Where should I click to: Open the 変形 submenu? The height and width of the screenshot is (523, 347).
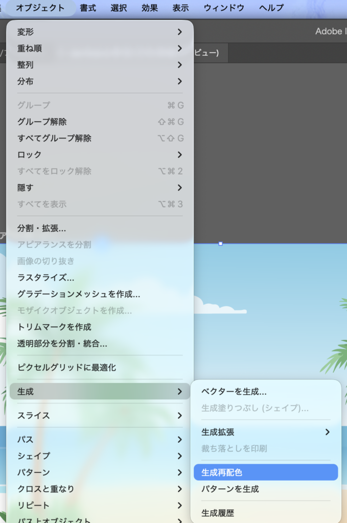pyautogui.click(x=100, y=32)
